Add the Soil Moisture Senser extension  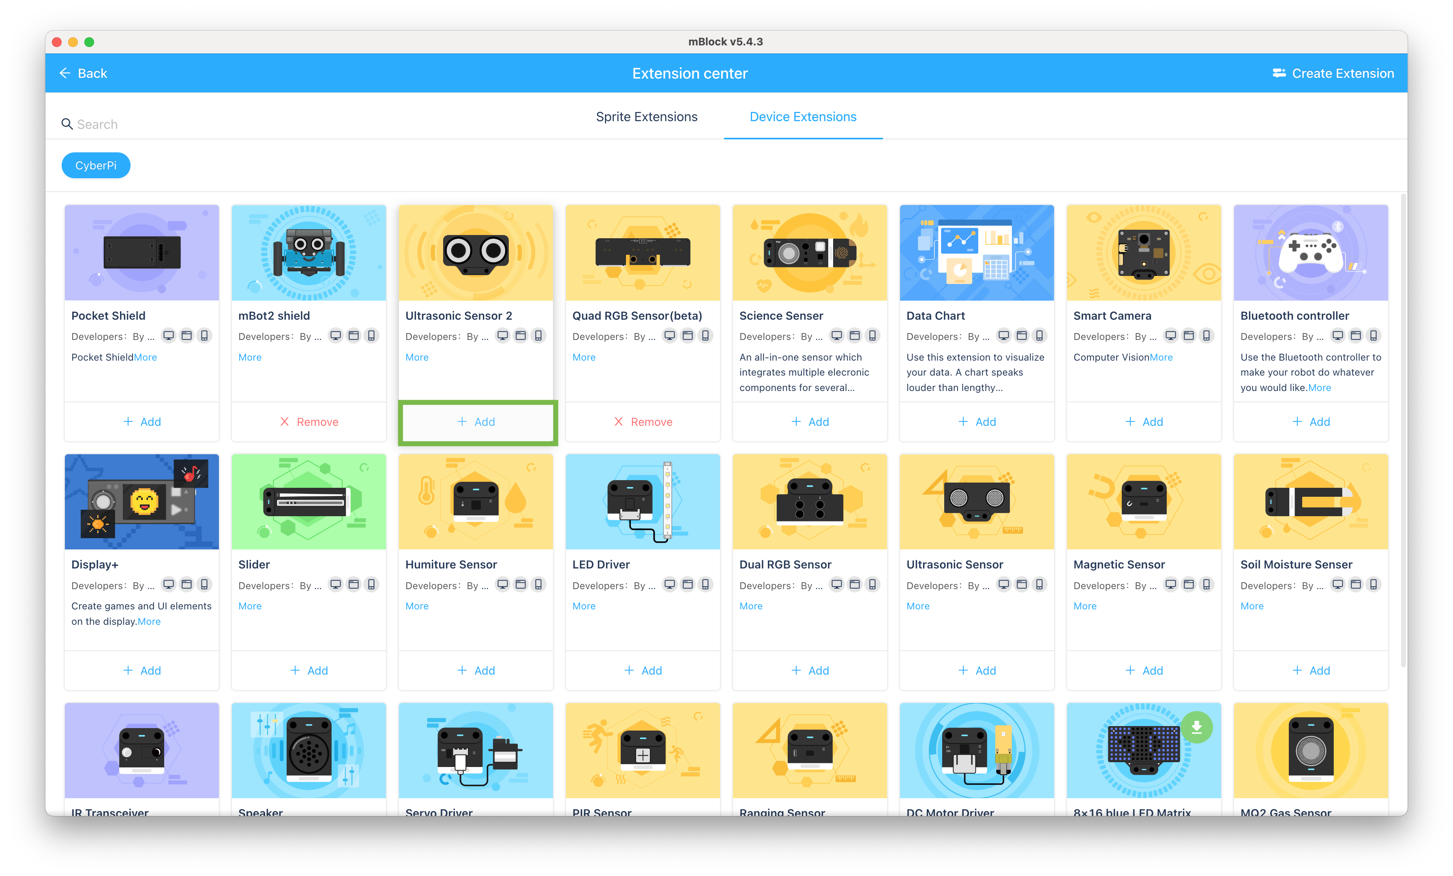(x=1310, y=670)
